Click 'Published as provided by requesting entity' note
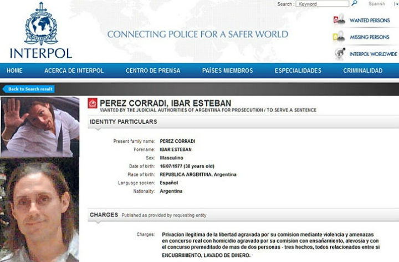The height and width of the screenshot is (262, 399). (164, 215)
